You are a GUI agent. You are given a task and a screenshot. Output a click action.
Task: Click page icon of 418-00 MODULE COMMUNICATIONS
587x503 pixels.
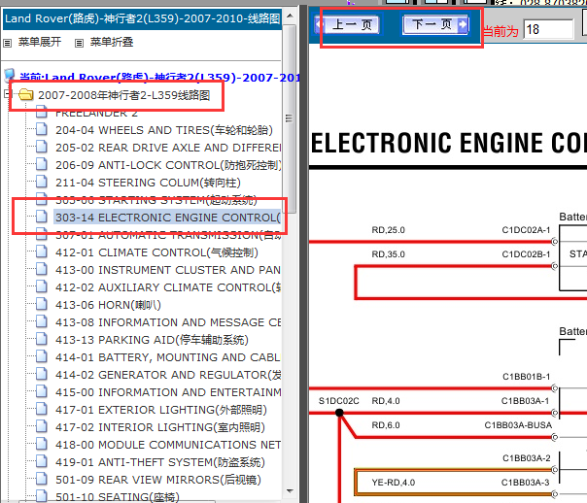point(42,444)
